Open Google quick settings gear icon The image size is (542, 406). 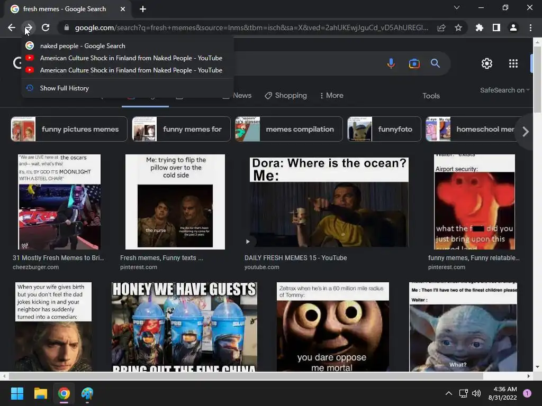pyautogui.click(x=487, y=63)
